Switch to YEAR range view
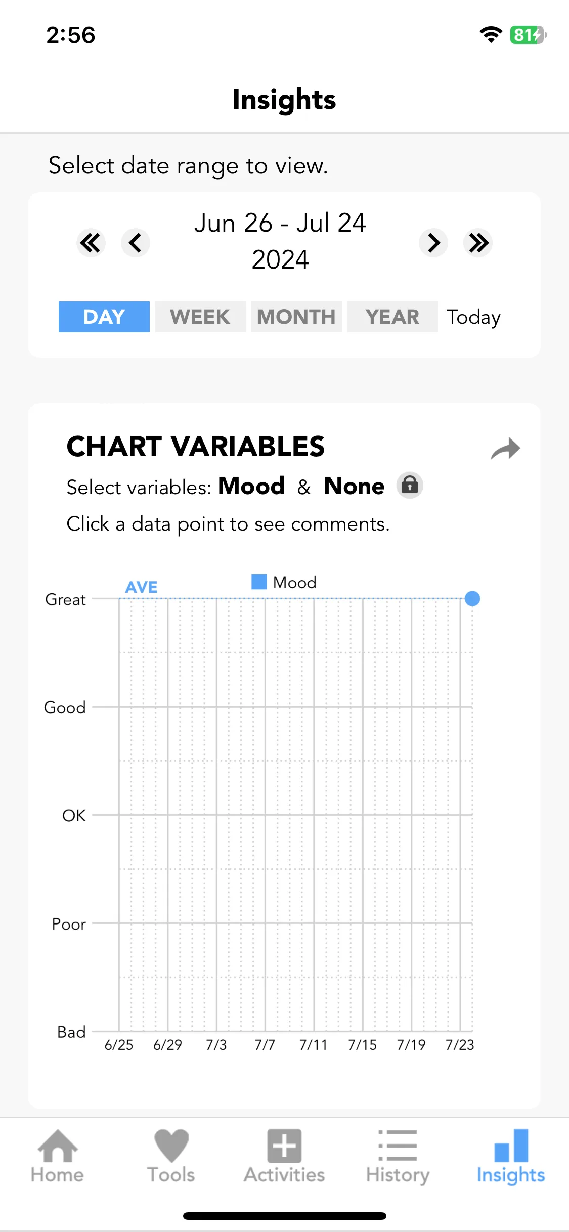 point(392,317)
